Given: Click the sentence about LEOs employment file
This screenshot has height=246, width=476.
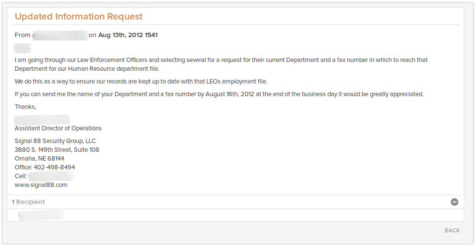Looking at the screenshot, I should [x=141, y=82].
